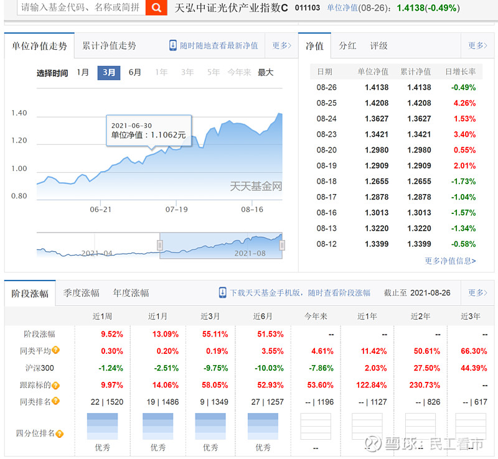Click 55.11% 近3月 阶段涨幅 value
Viewport: 498px width, 459px height.
[x=215, y=334]
